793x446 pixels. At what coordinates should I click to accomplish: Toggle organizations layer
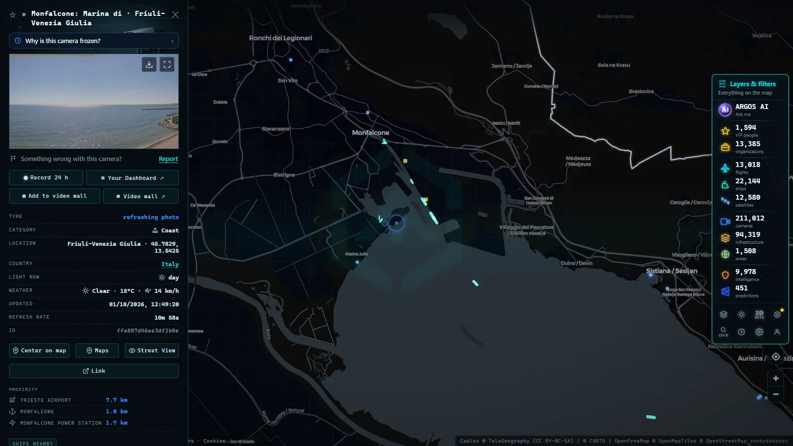coord(750,147)
